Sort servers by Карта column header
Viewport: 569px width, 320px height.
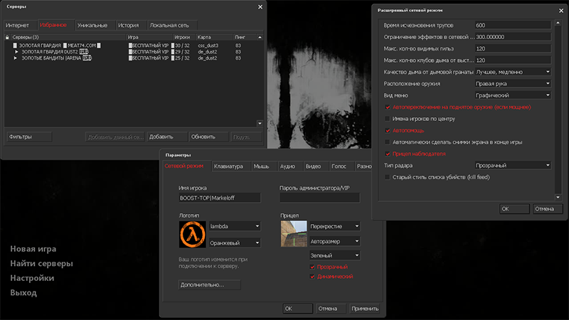(x=214, y=37)
